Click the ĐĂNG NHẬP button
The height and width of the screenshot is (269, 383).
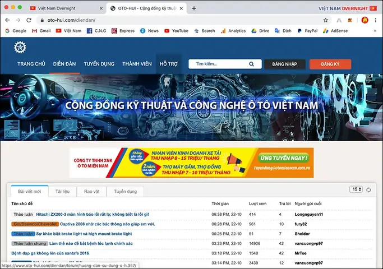click(285, 64)
